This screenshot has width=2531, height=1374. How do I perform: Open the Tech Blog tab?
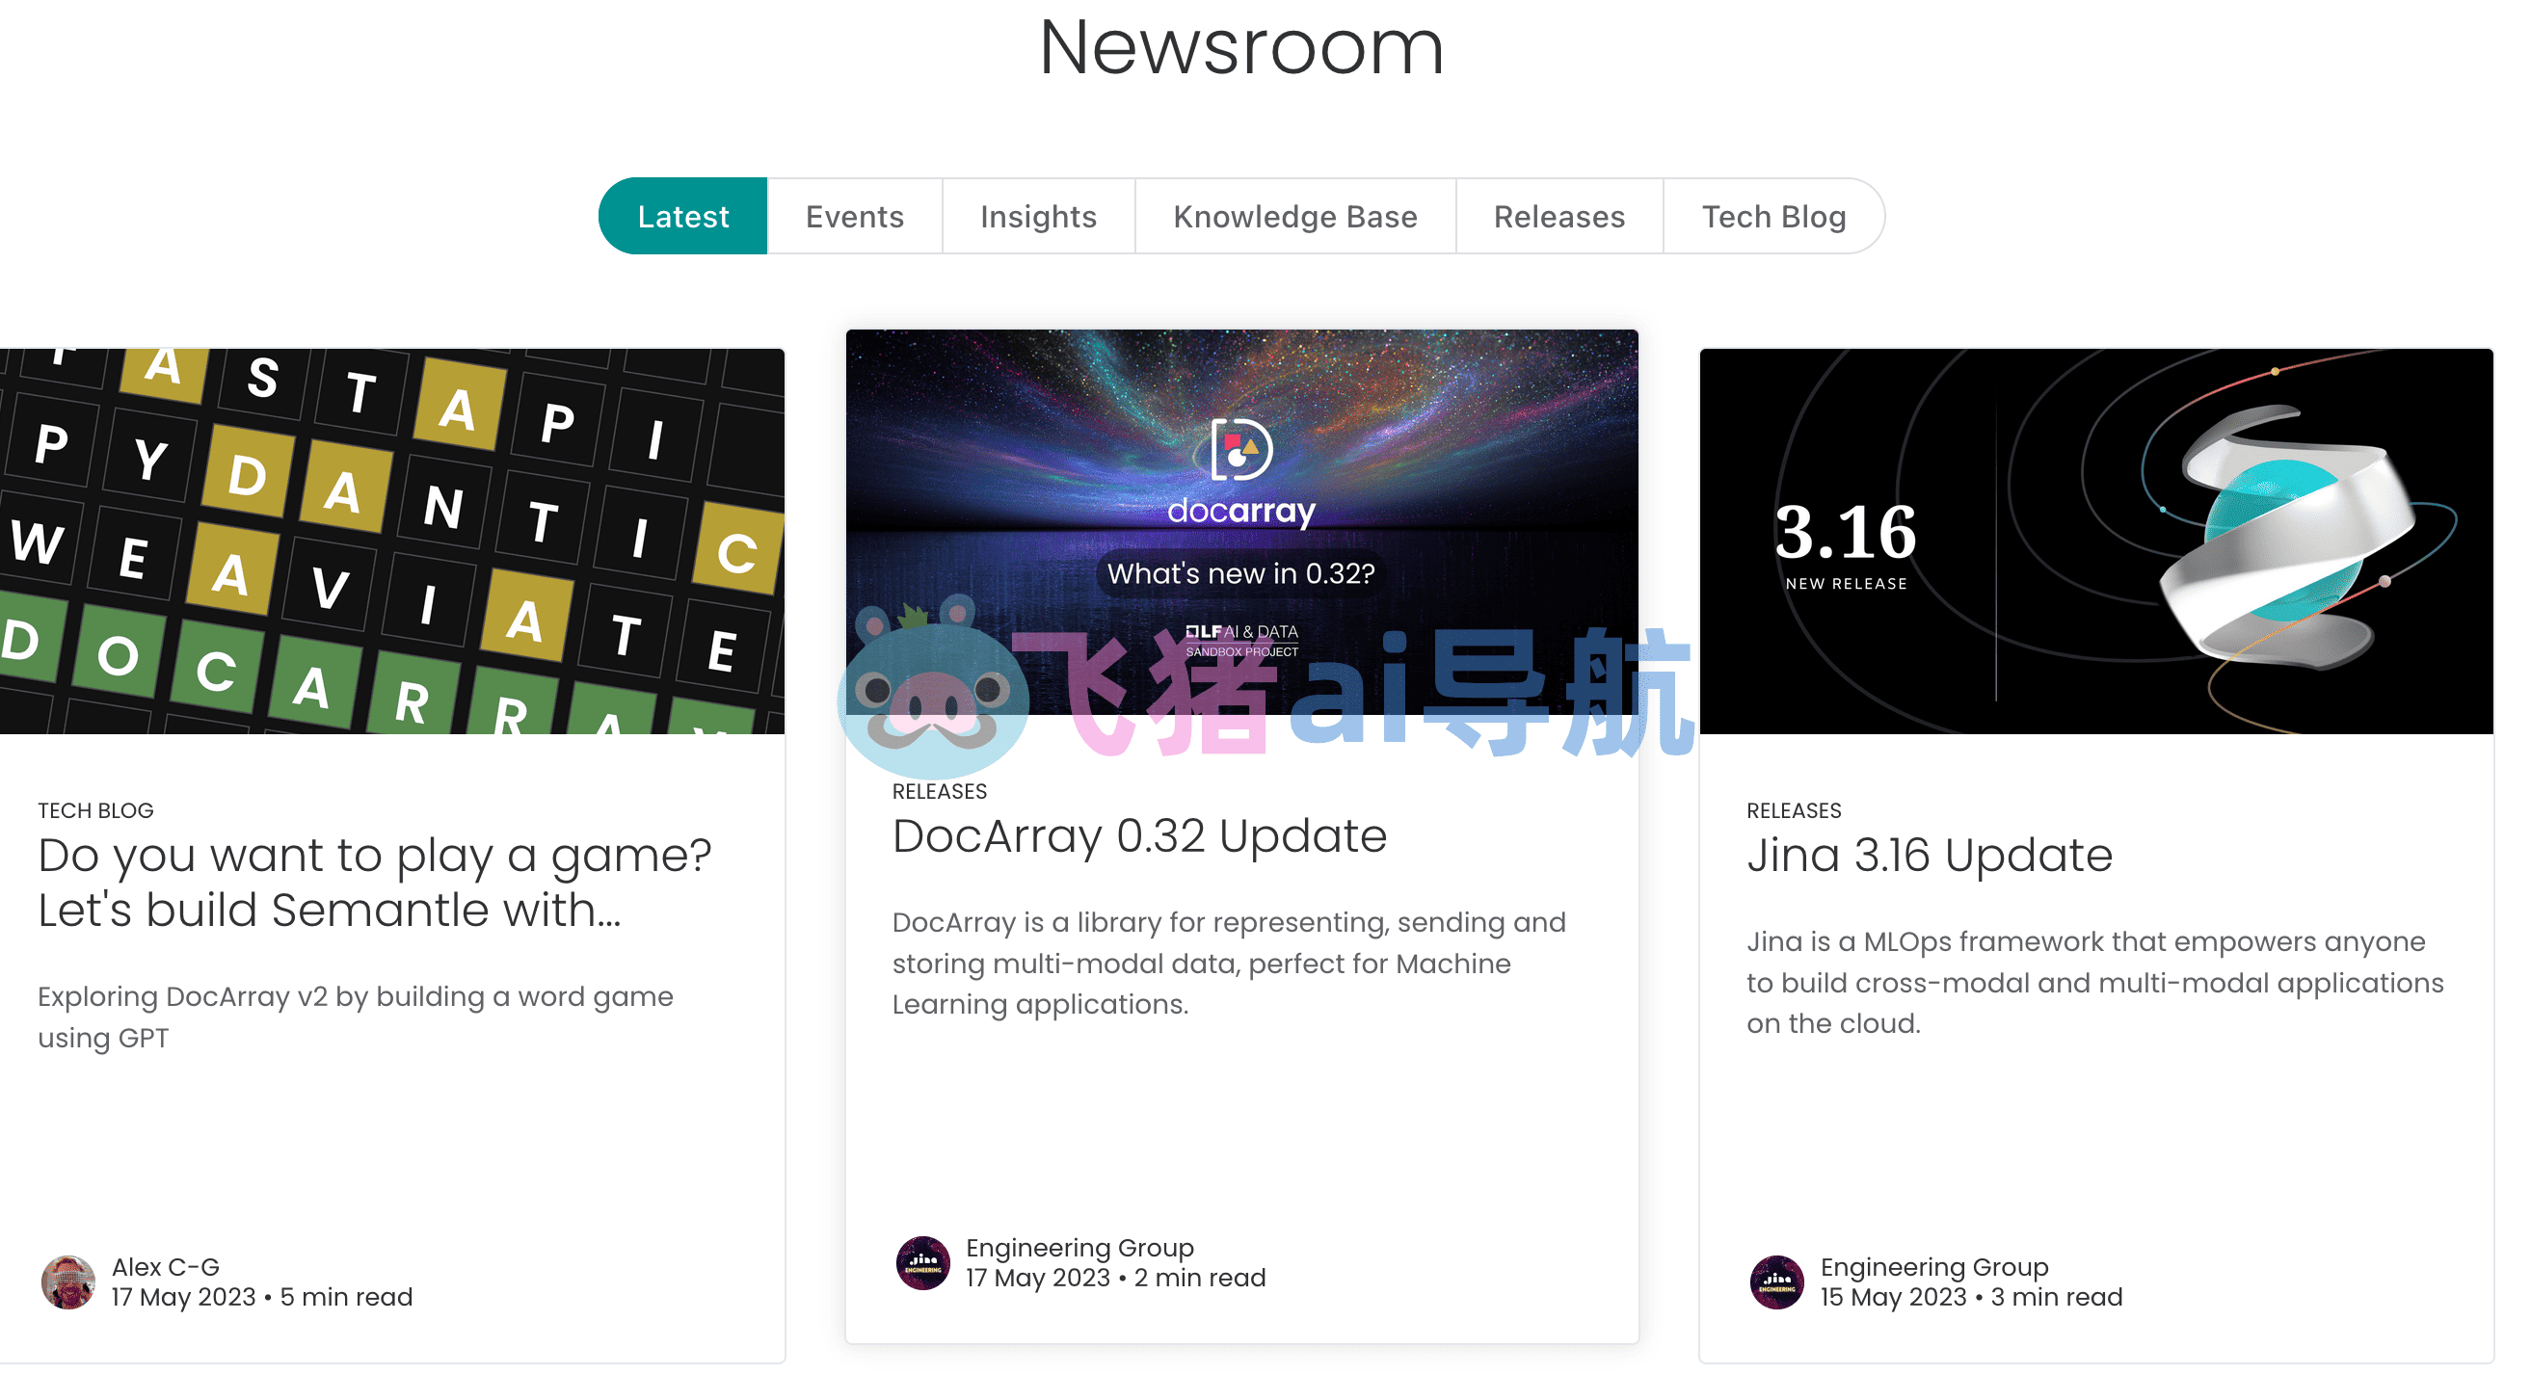1773,216
